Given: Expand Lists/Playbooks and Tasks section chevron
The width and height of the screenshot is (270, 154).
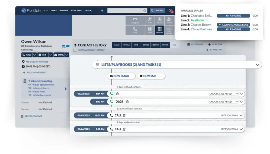Looking at the screenshot, I should (257, 65).
